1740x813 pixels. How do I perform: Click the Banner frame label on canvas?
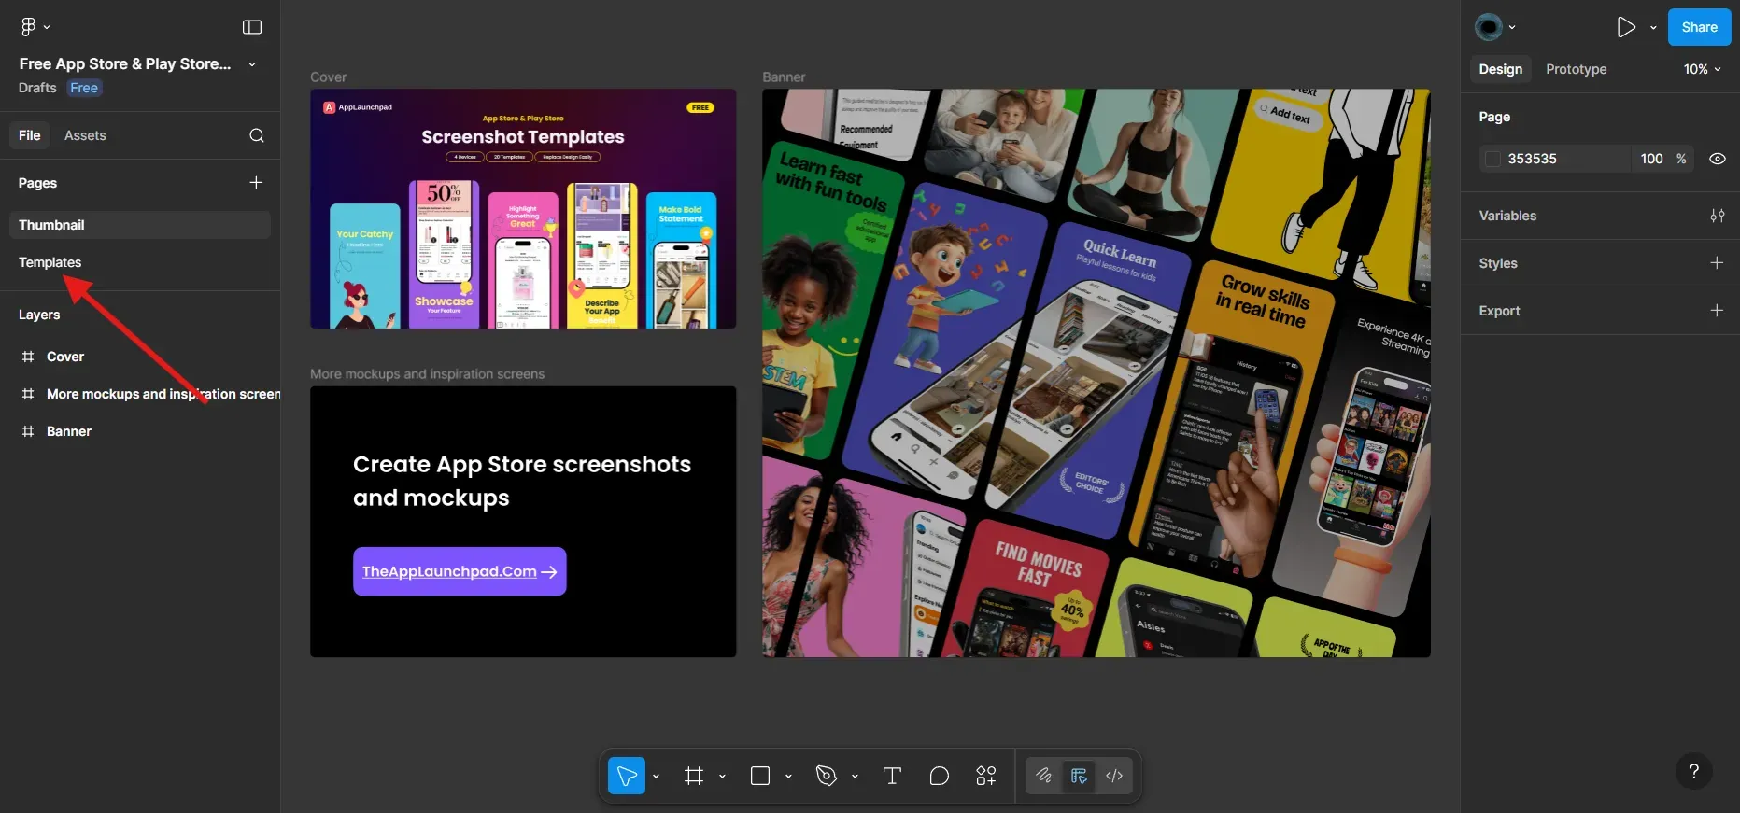pos(784,77)
